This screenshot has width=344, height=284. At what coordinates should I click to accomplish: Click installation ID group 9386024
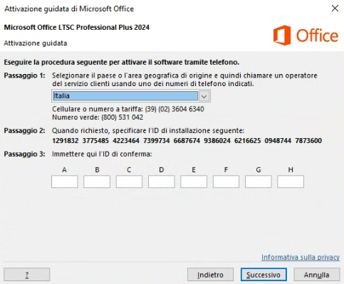217,141
